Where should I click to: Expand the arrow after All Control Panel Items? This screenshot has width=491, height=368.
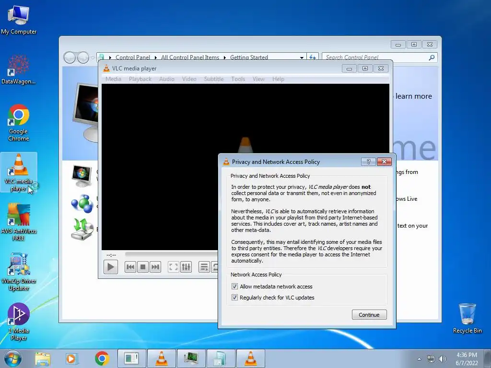pos(225,57)
